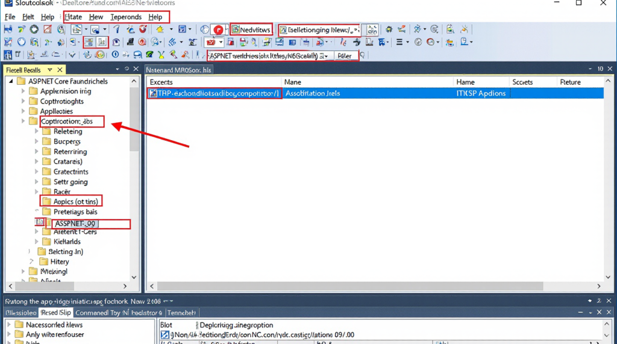Image resolution: width=617 pixels, height=344 pixels.
Task: Select the Aopics (ot tins) folder
Action: coord(75,201)
